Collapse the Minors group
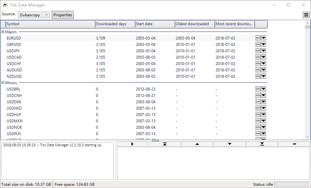311x188 pixels. tap(3, 83)
